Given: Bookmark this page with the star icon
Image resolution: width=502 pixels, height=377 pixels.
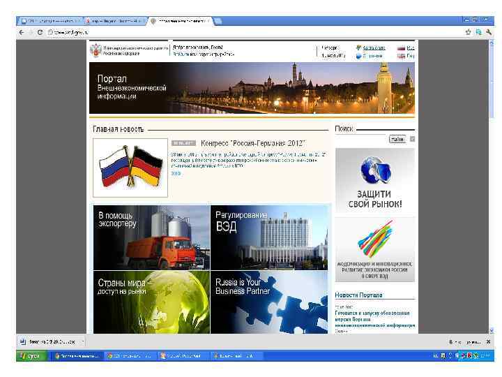Looking at the screenshot, I should click(x=468, y=32).
